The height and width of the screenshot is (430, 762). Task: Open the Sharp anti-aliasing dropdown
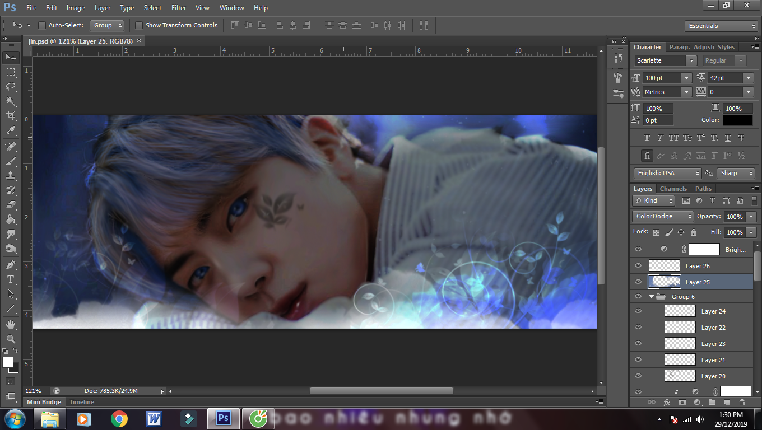click(736, 173)
